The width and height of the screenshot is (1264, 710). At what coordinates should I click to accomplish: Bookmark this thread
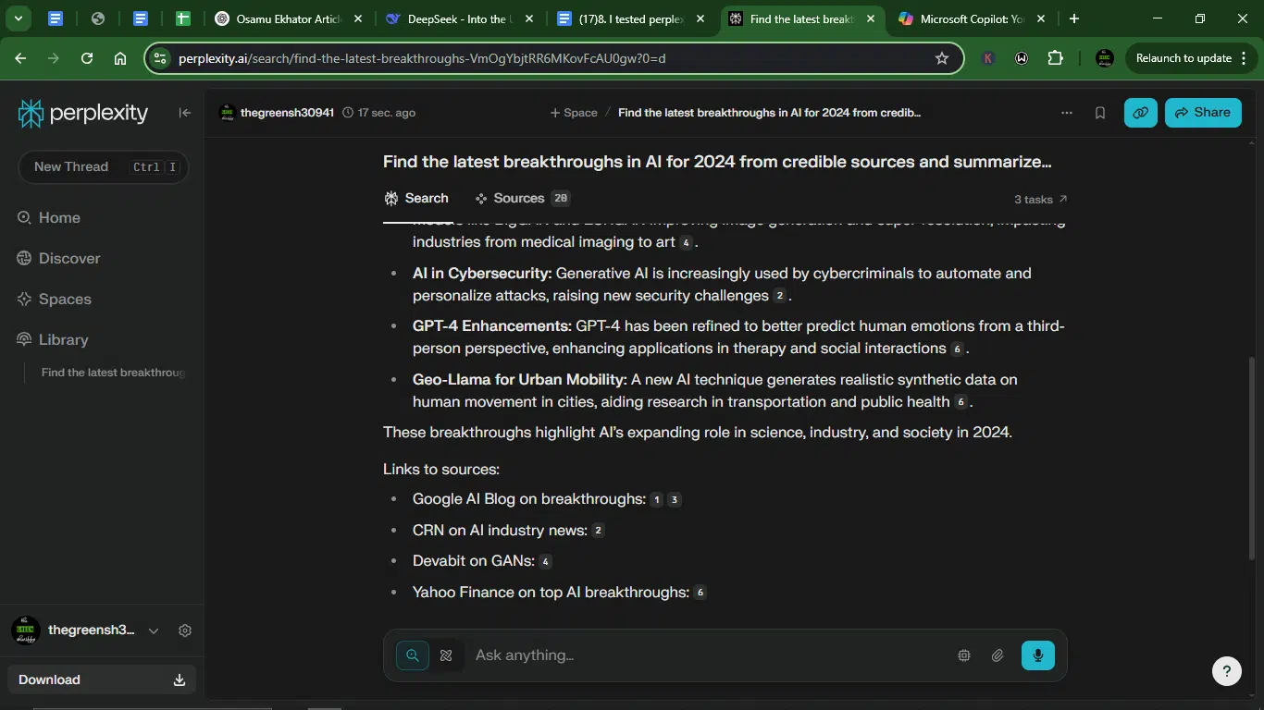[1100, 113]
